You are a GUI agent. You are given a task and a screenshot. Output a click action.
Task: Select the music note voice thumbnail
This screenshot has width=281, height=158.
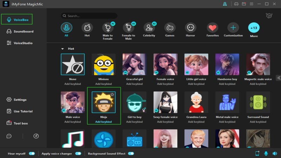(x=73, y=139)
